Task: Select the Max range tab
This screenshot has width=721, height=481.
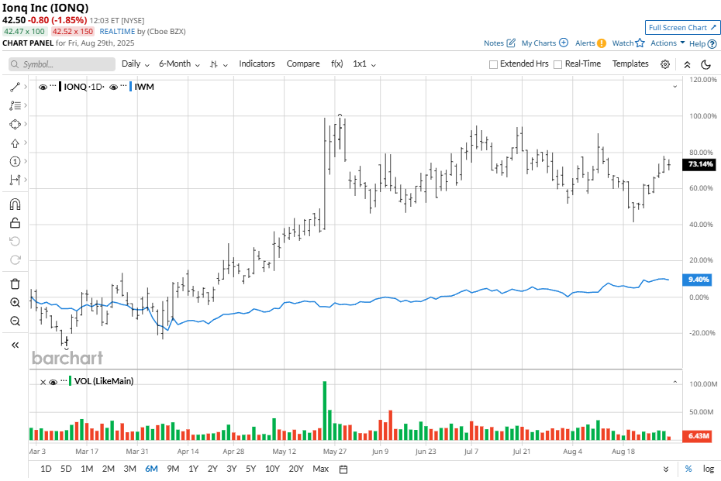Action: [320, 469]
